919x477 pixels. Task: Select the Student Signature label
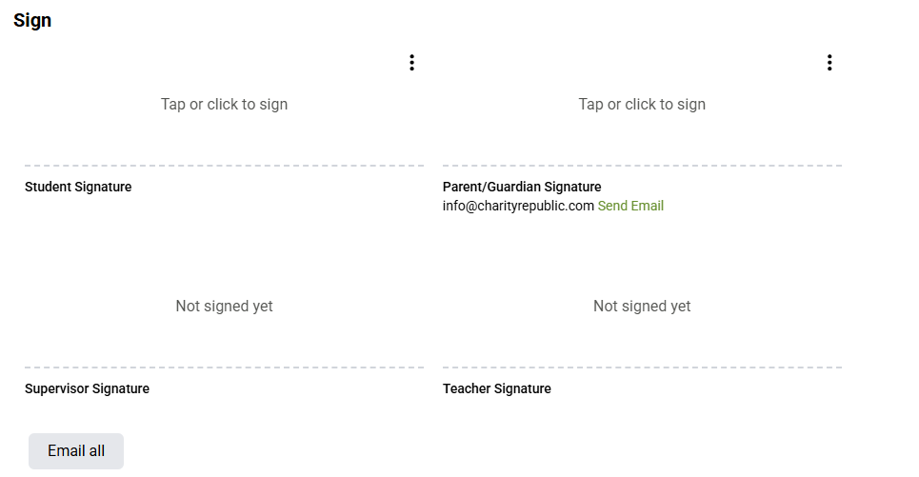click(x=78, y=187)
